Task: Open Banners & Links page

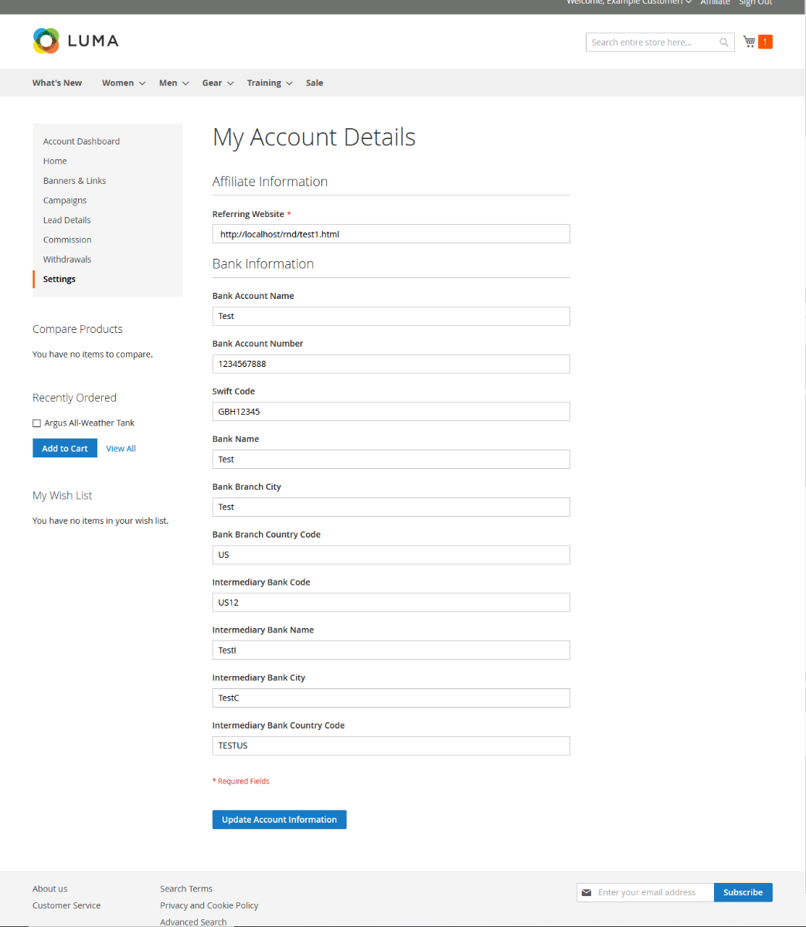Action: coord(74,181)
